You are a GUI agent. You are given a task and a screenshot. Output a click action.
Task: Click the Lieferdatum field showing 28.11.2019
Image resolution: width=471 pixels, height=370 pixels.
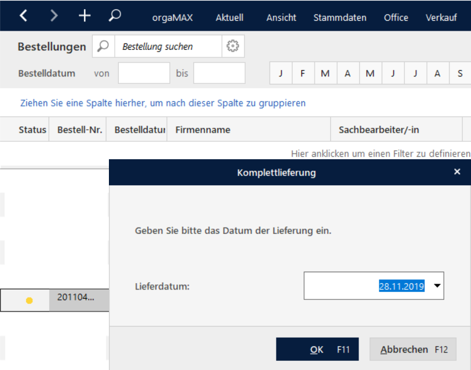click(374, 285)
